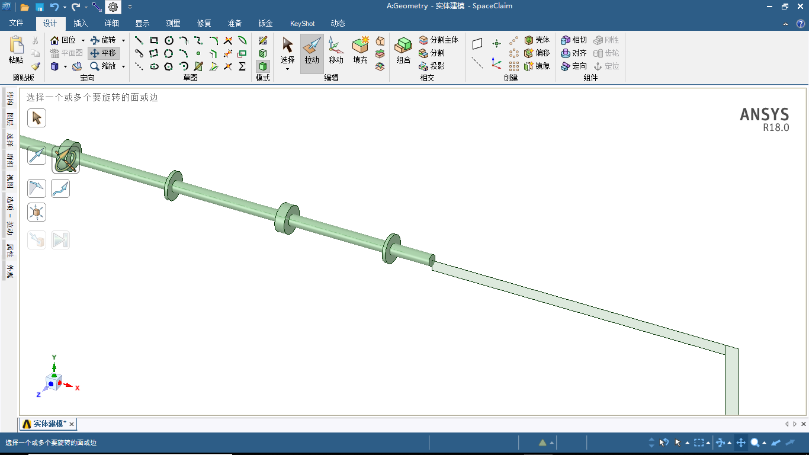Viewport: 809px width, 455px height.
Task: Collapse the ribbon with the caret arrow
Action: 785,24
